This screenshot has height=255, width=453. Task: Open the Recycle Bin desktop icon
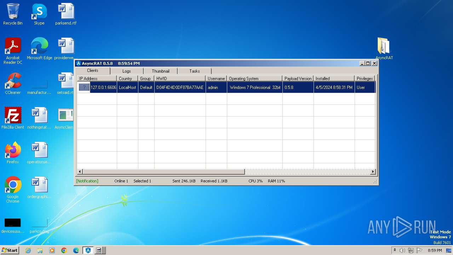click(13, 14)
